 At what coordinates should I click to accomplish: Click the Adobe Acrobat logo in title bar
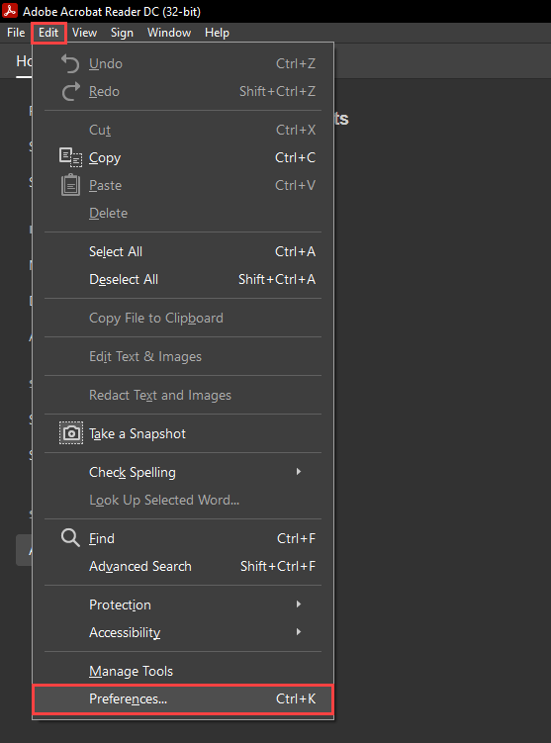pos(10,11)
